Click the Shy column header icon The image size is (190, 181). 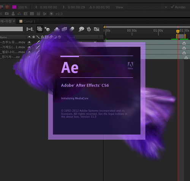click(x=29, y=37)
